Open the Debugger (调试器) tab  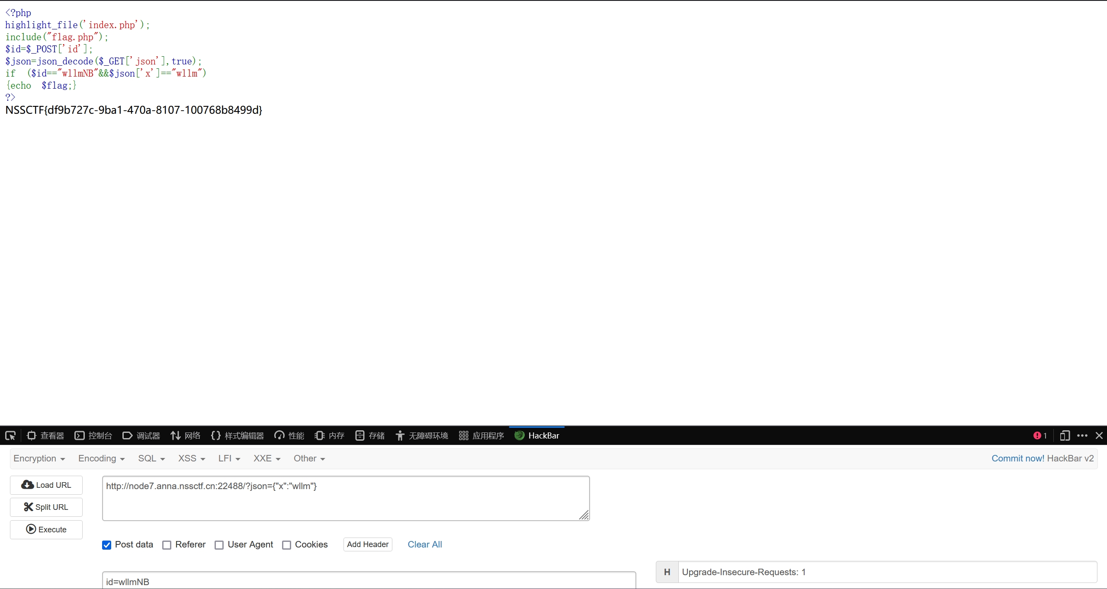tap(141, 435)
